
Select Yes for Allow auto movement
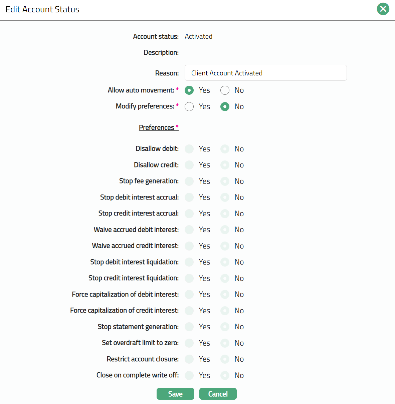tap(189, 90)
